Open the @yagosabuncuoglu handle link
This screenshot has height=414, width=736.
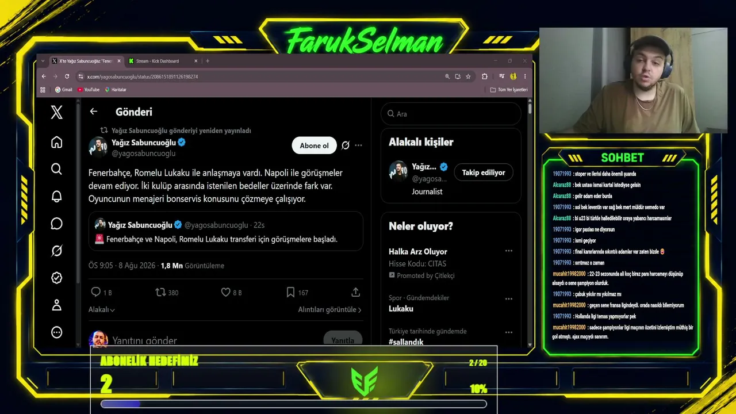point(144,154)
